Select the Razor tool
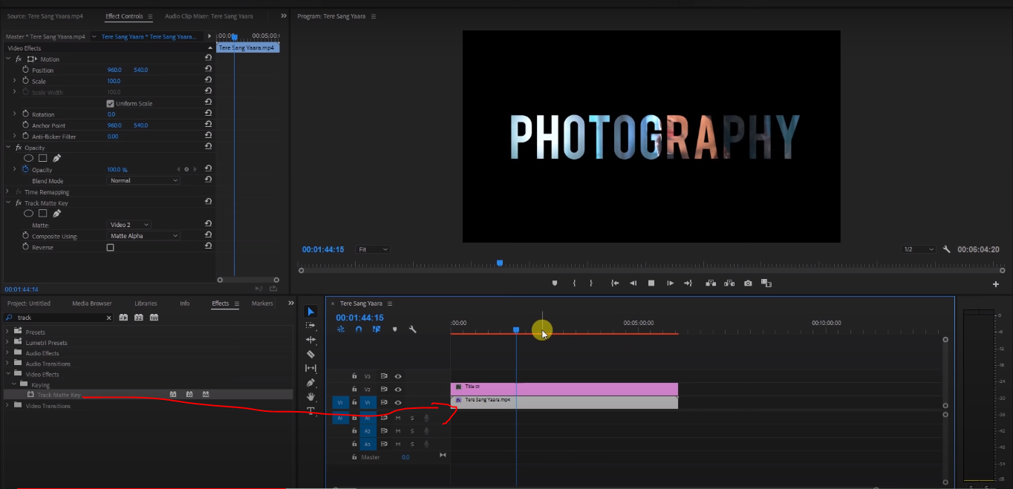Screen dimensions: 1013x489 tap(310, 354)
